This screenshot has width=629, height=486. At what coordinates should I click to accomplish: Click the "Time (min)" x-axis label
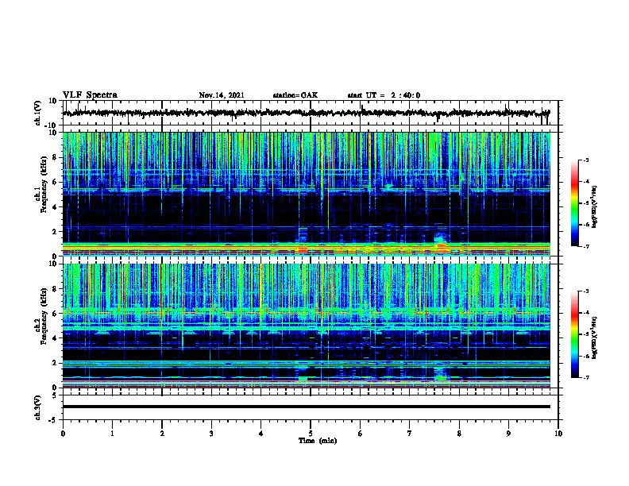[318, 441]
